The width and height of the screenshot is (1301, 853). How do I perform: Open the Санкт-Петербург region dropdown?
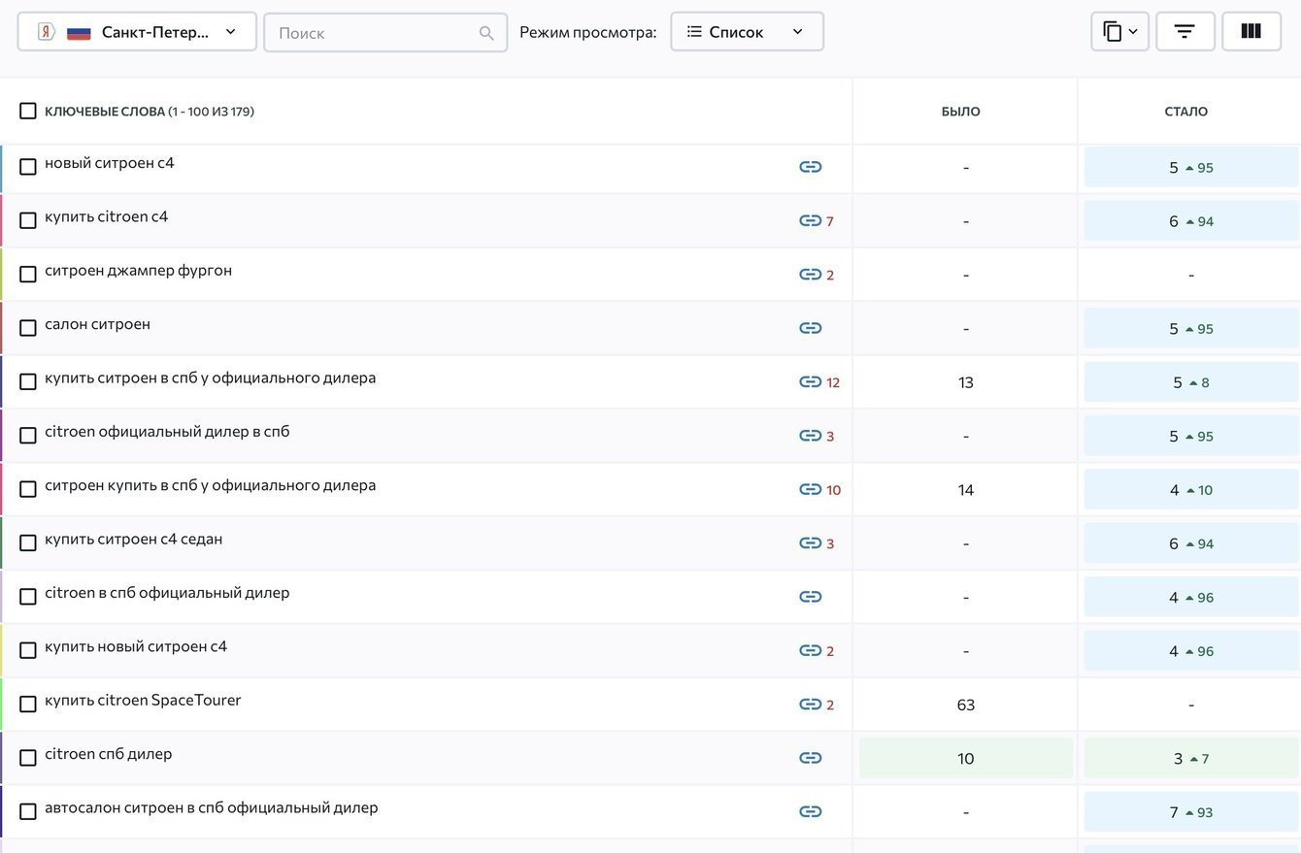pyautogui.click(x=137, y=31)
